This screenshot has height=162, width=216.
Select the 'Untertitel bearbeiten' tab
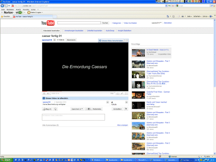click(x=94, y=31)
